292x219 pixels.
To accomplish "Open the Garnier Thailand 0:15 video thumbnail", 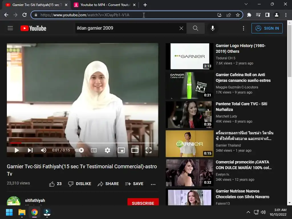I will coord(190,144).
